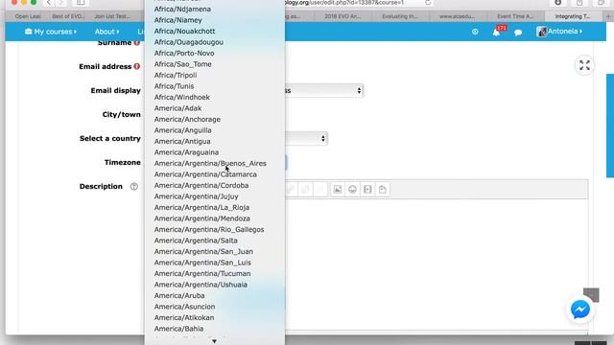Switch to the www.acaedu browser tab
This screenshot has width=614, height=345.
point(457,16)
